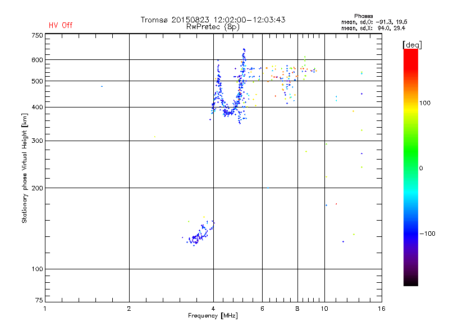Image resolution: width=449 pixels, height=336 pixels.
Task: Click the x-axis tick label '1'
Action: pos(45,309)
